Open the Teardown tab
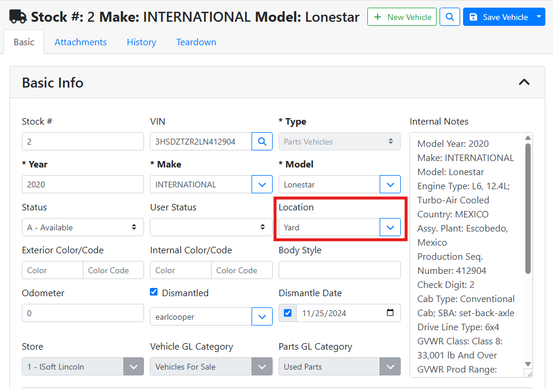Viewport: 553px width, 389px height. [196, 42]
